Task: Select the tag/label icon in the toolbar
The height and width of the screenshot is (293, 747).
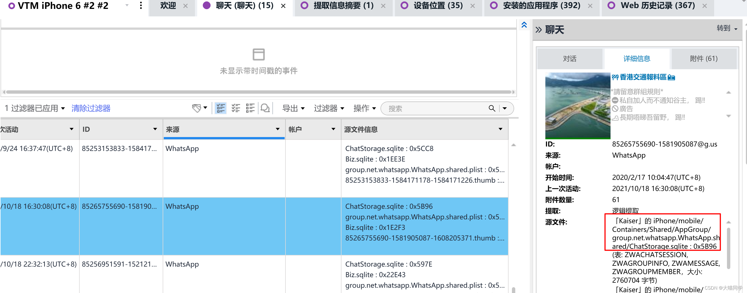Action: pos(197,108)
